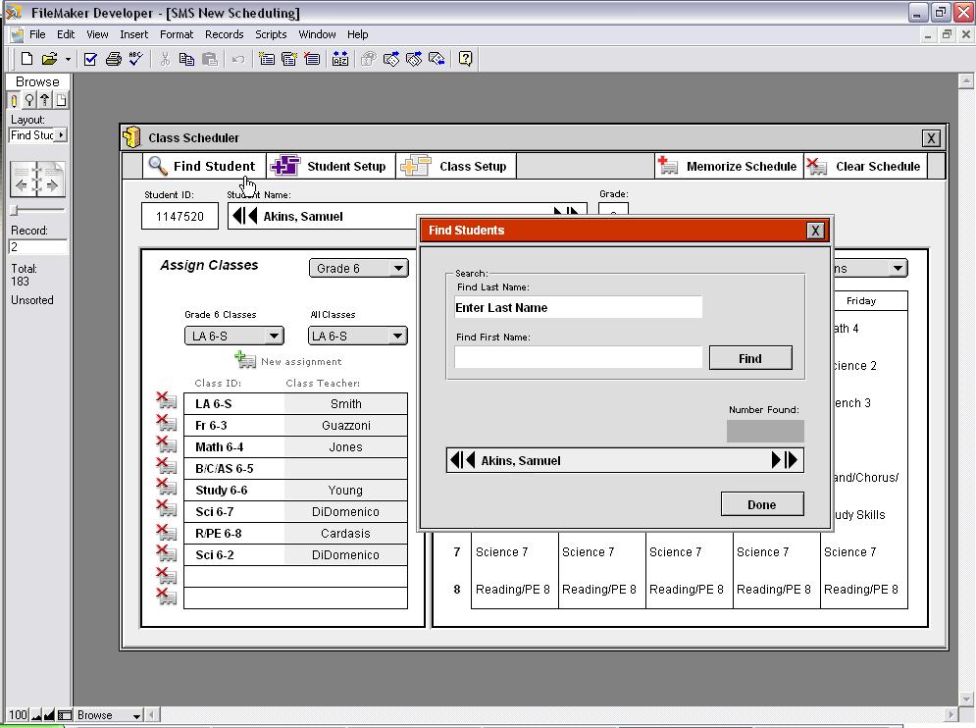
Task: Remove the R/PE 6-8 class assignment
Action: pos(166,532)
